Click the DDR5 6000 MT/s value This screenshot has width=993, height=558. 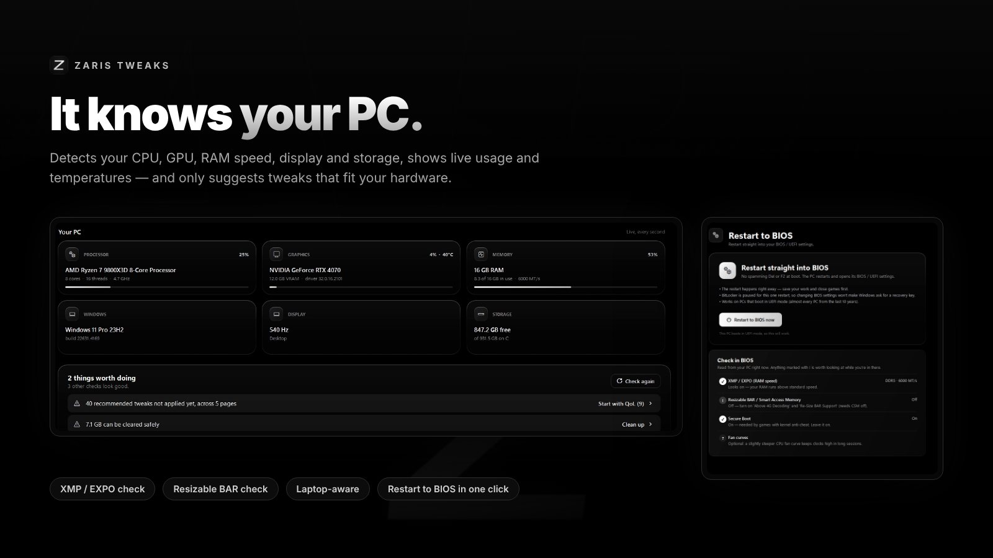(901, 381)
